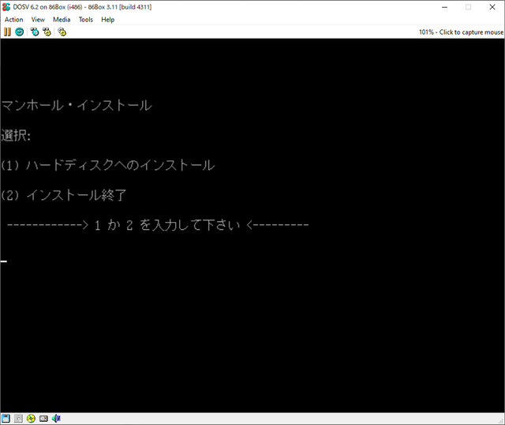505x425 pixels.
Task: Send Ctrl+Alt+Del via toolbar icon
Action: pyautogui.click(x=35, y=32)
